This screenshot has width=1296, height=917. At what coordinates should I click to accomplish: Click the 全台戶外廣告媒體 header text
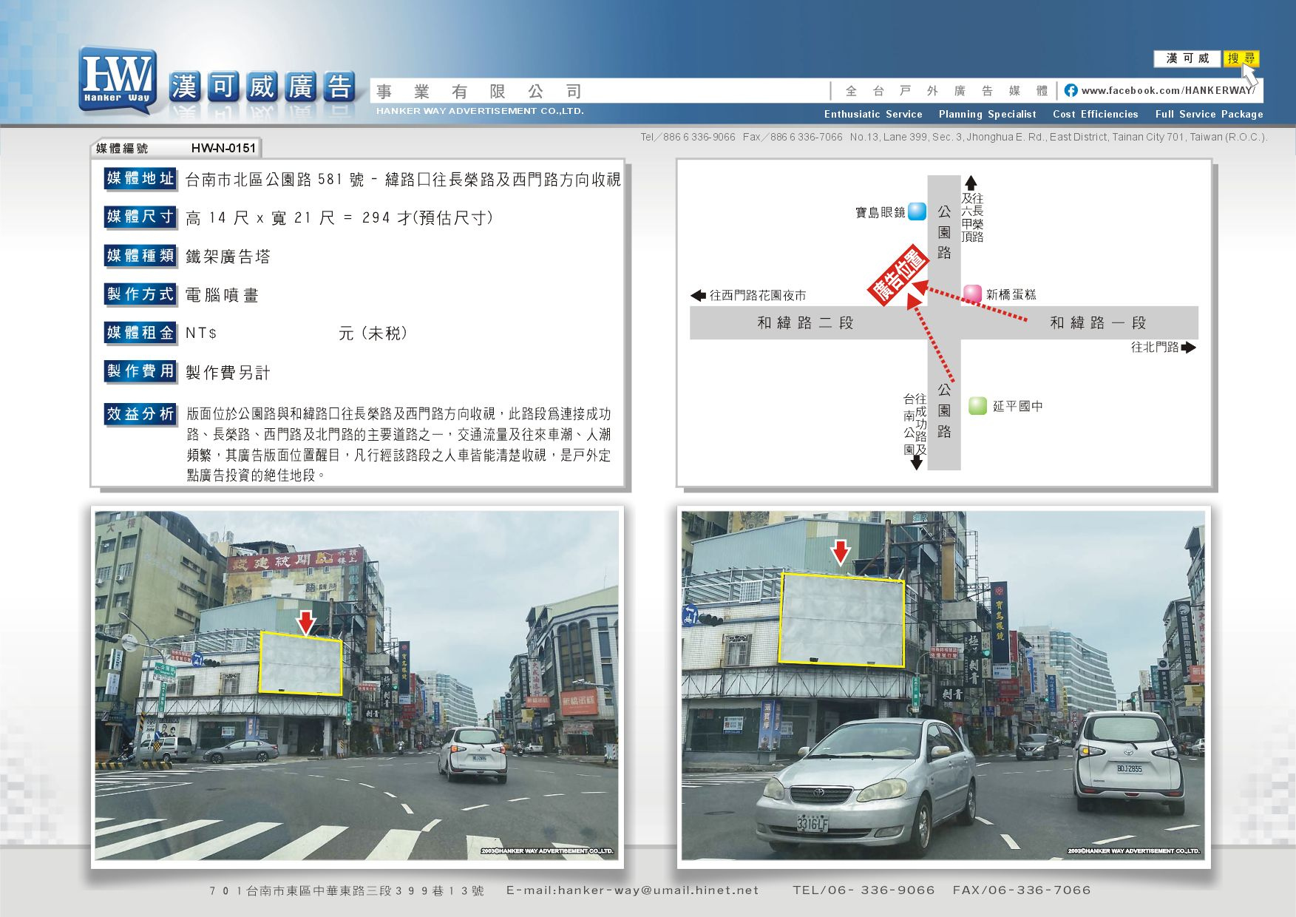946,91
